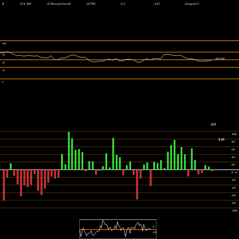Click the -80 label on MR axis
This screenshot has width=239, height=239.
tap(233, 203)
